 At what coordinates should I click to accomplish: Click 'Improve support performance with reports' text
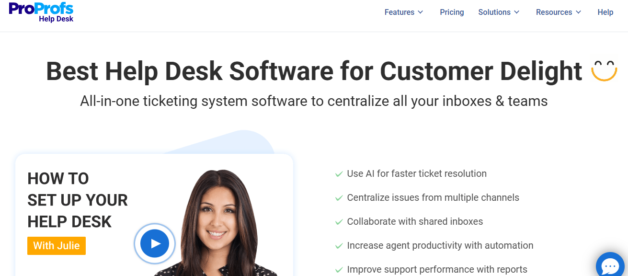click(437, 269)
